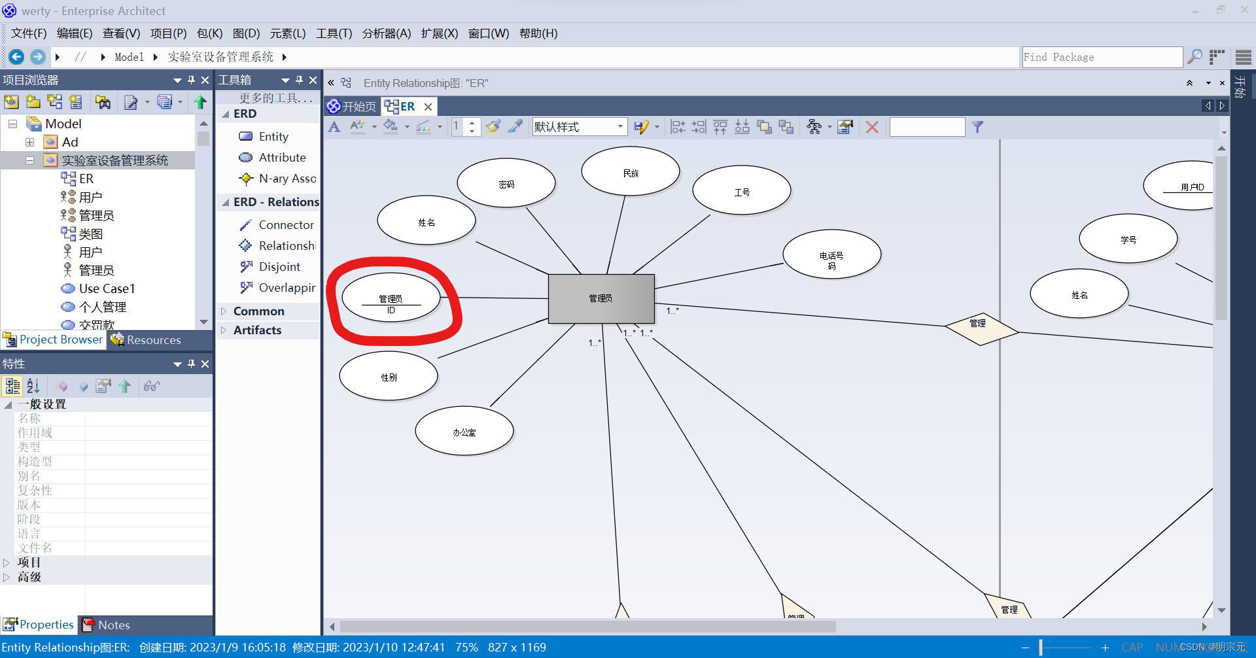Click the Find Package input field
This screenshot has height=658, width=1256.
[x=1102, y=57]
